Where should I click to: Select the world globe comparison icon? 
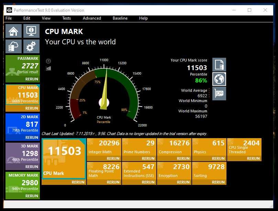pyautogui.click(x=219, y=79)
